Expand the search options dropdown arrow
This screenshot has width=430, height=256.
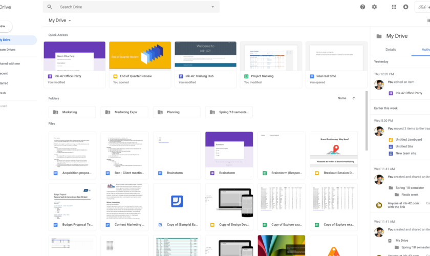click(212, 7)
